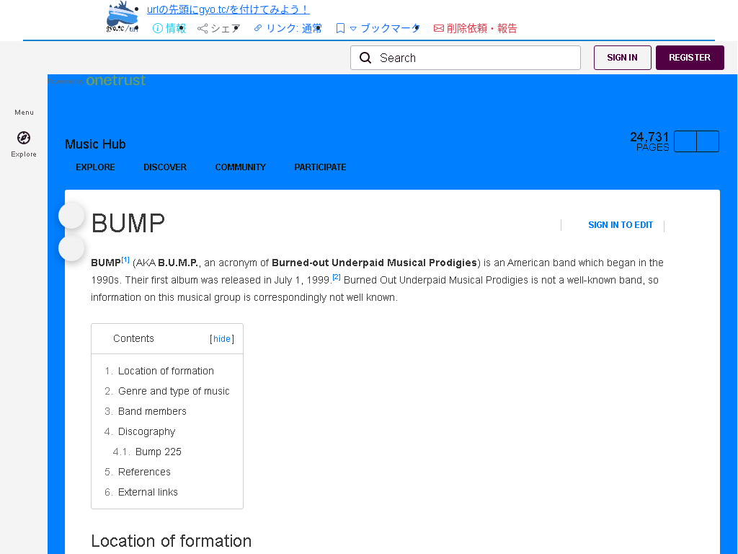Focus the Search input field

pos(466,58)
